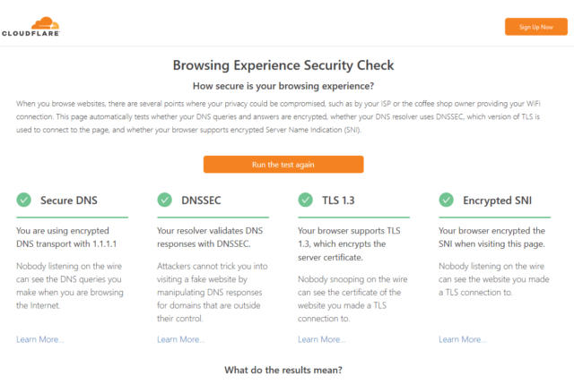This screenshot has height=384, width=574.
Task: Click the encrypted DNS transport 1.1.1.1 result text
Action: [x=70, y=237]
